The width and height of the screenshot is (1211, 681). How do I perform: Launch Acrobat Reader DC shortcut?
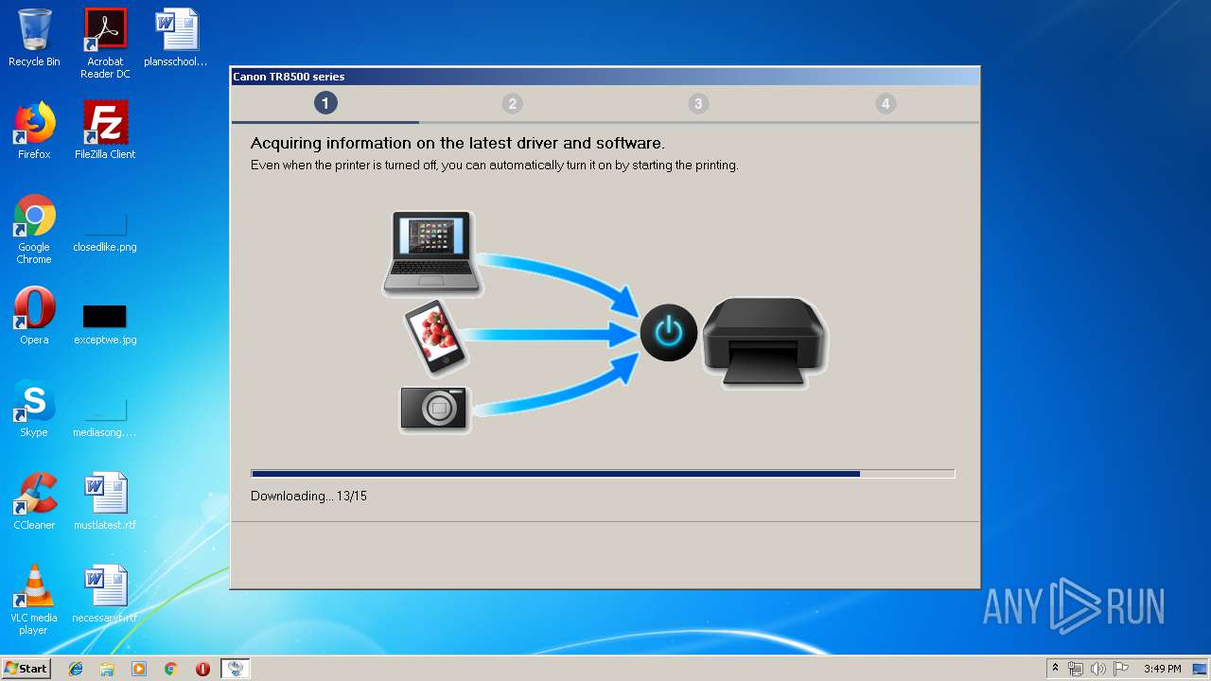(105, 44)
